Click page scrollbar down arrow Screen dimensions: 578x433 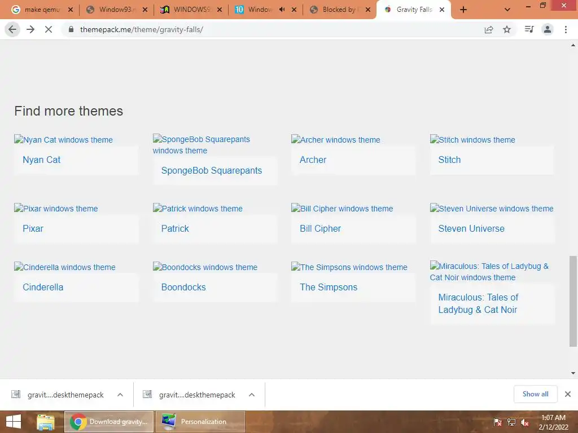573,373
